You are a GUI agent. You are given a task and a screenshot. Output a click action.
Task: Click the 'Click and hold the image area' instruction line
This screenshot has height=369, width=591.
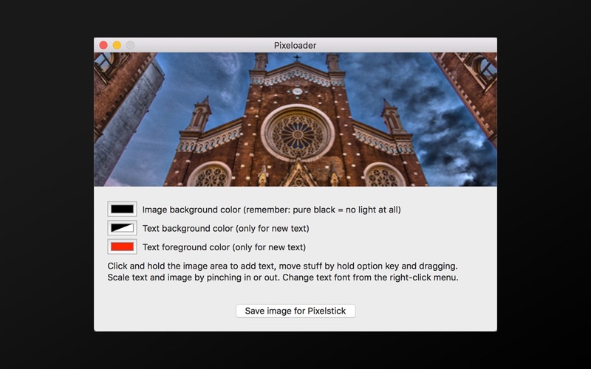pyautogui.click(x=283, y=266)
